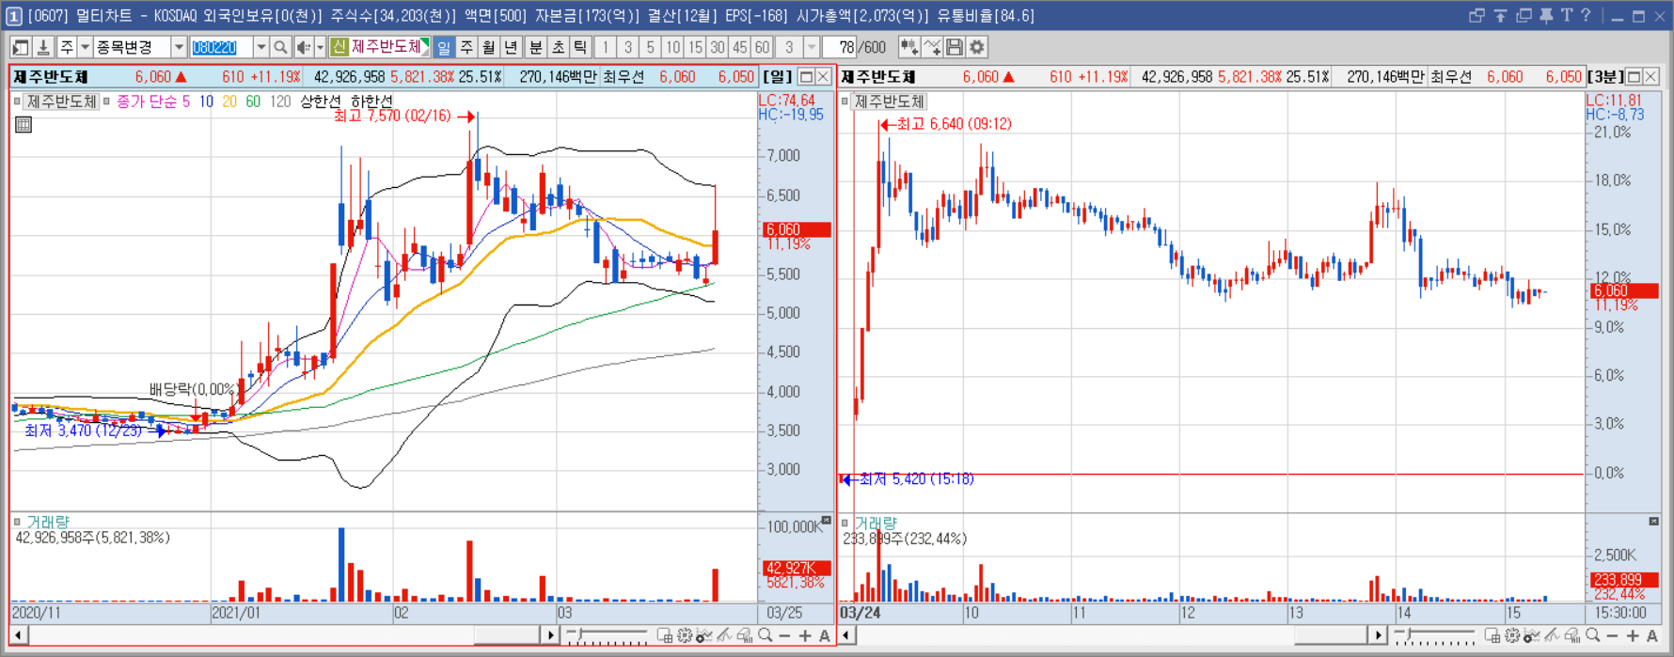The height and width of the screenshot is (657, 1674).
Task: Click the overlapping windows icon in title bar
Action: 1477,15
